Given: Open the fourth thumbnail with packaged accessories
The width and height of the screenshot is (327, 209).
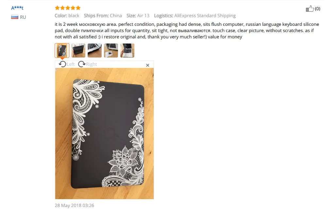Looking at the screenshot, I should [x=111, y=50].
